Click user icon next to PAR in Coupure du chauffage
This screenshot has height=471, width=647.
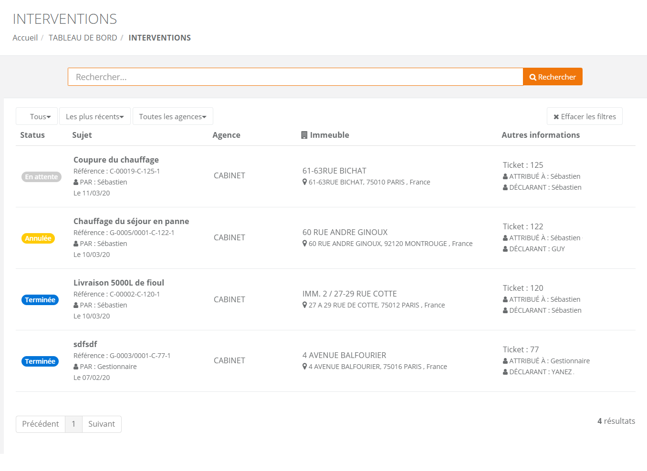[x=76, y=182]
